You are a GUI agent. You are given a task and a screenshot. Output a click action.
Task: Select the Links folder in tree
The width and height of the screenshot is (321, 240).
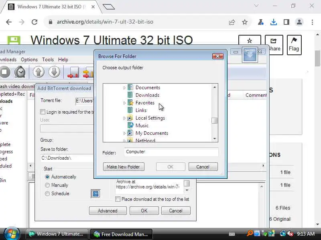pos(141,110)
